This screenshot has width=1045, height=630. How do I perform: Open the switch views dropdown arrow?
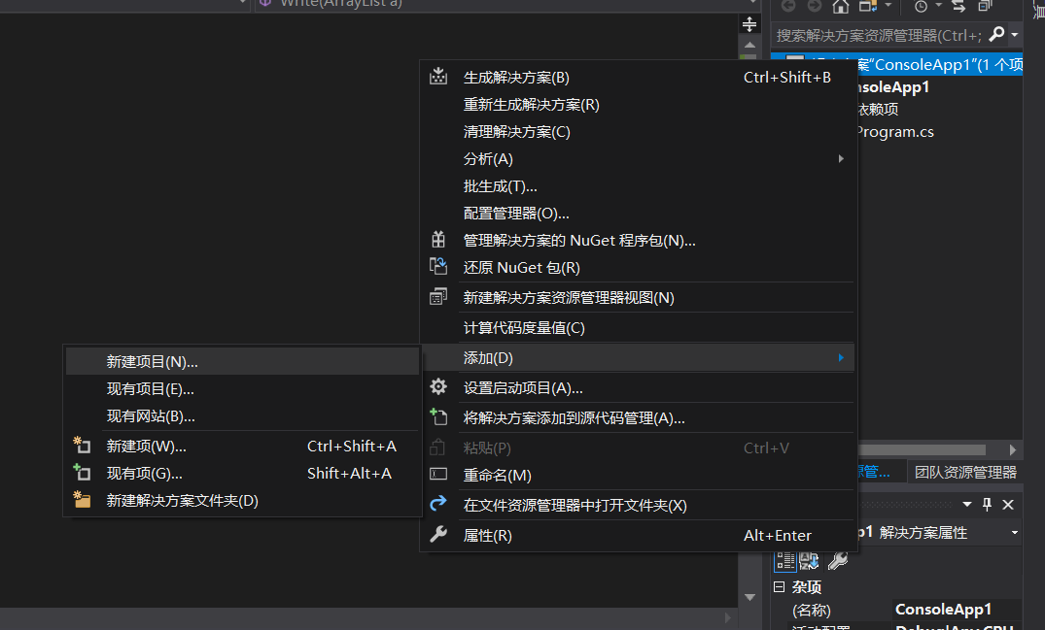[888, 6]
